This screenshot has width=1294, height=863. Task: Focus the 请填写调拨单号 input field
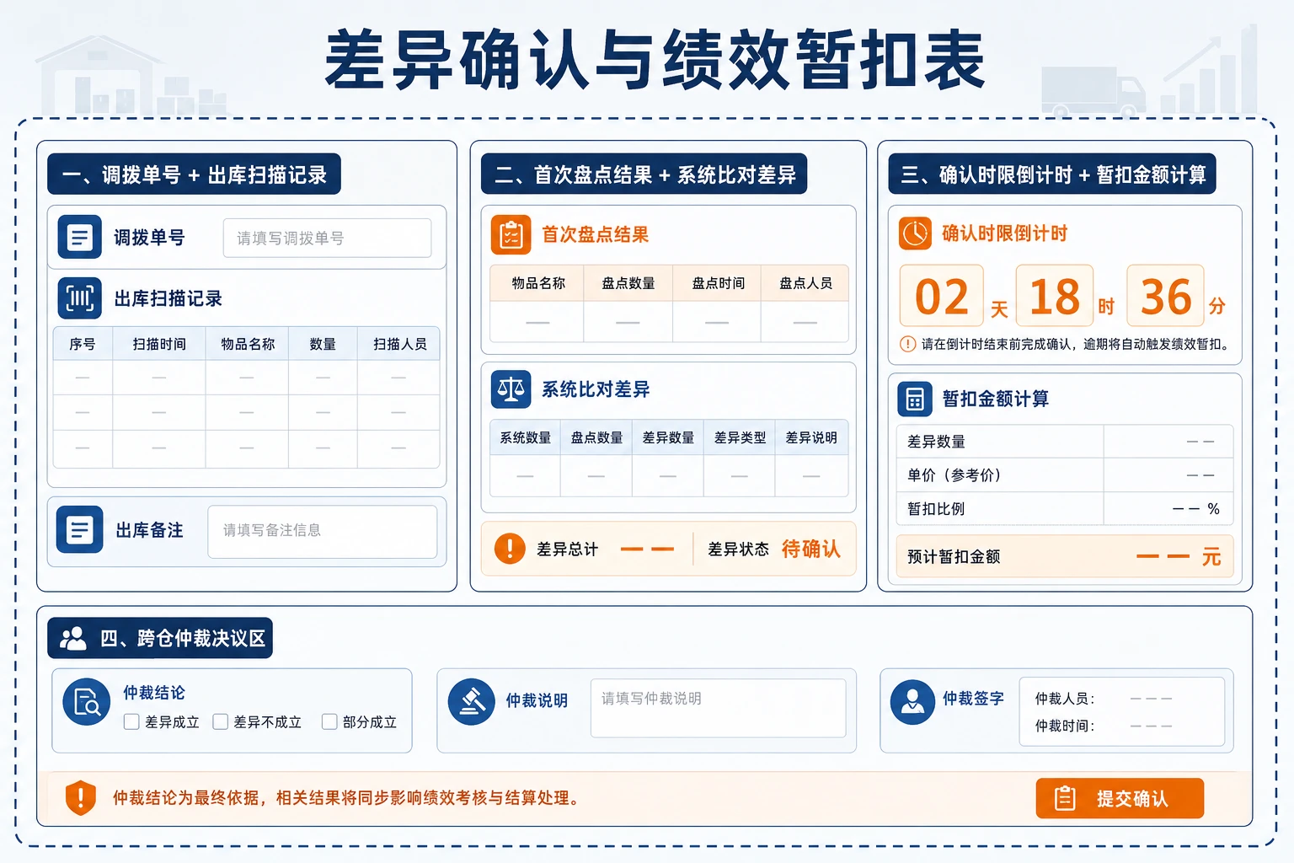point(327,238)
